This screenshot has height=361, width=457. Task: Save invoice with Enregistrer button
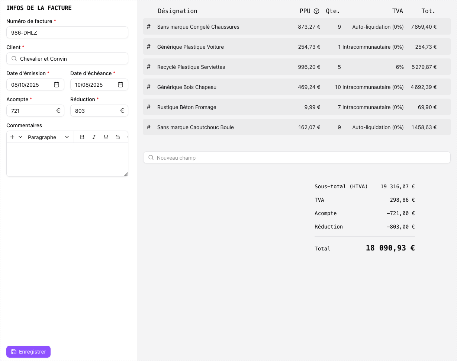[28, 352]
